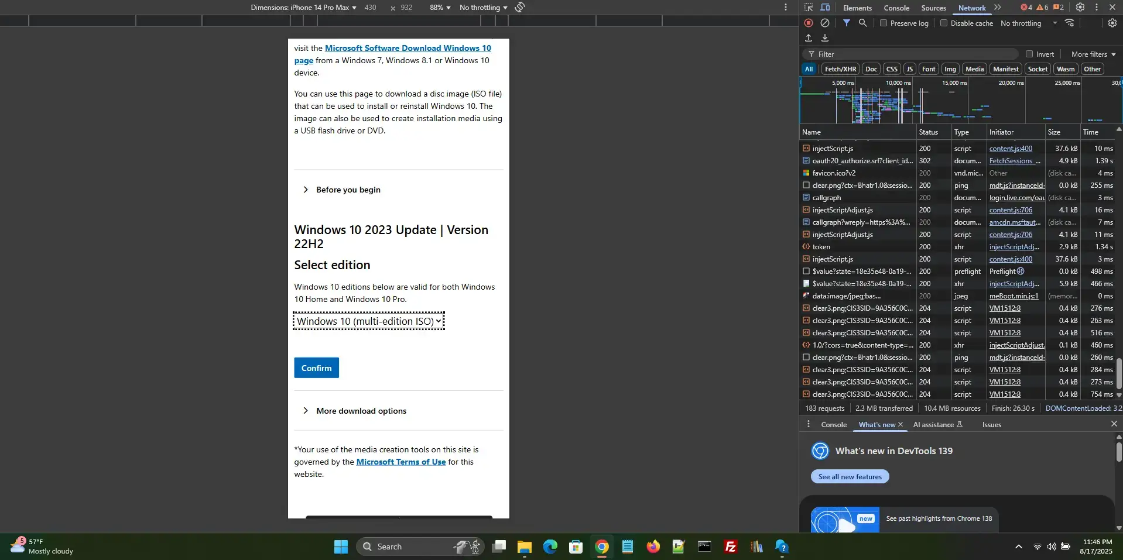Open DevTools settings gear
This screenshot has width=1123, height=560.
(x=1080, y=8)
